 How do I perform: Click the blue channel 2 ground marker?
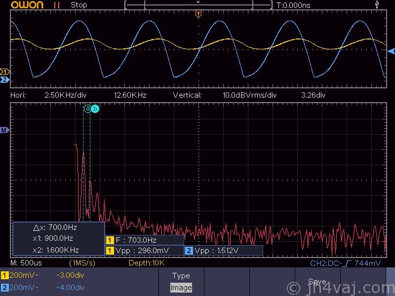point(4,79)
